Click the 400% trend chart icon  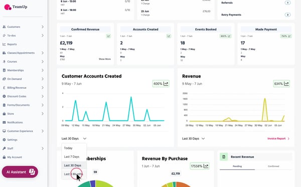pyautogui.click(x=166, y=83)
